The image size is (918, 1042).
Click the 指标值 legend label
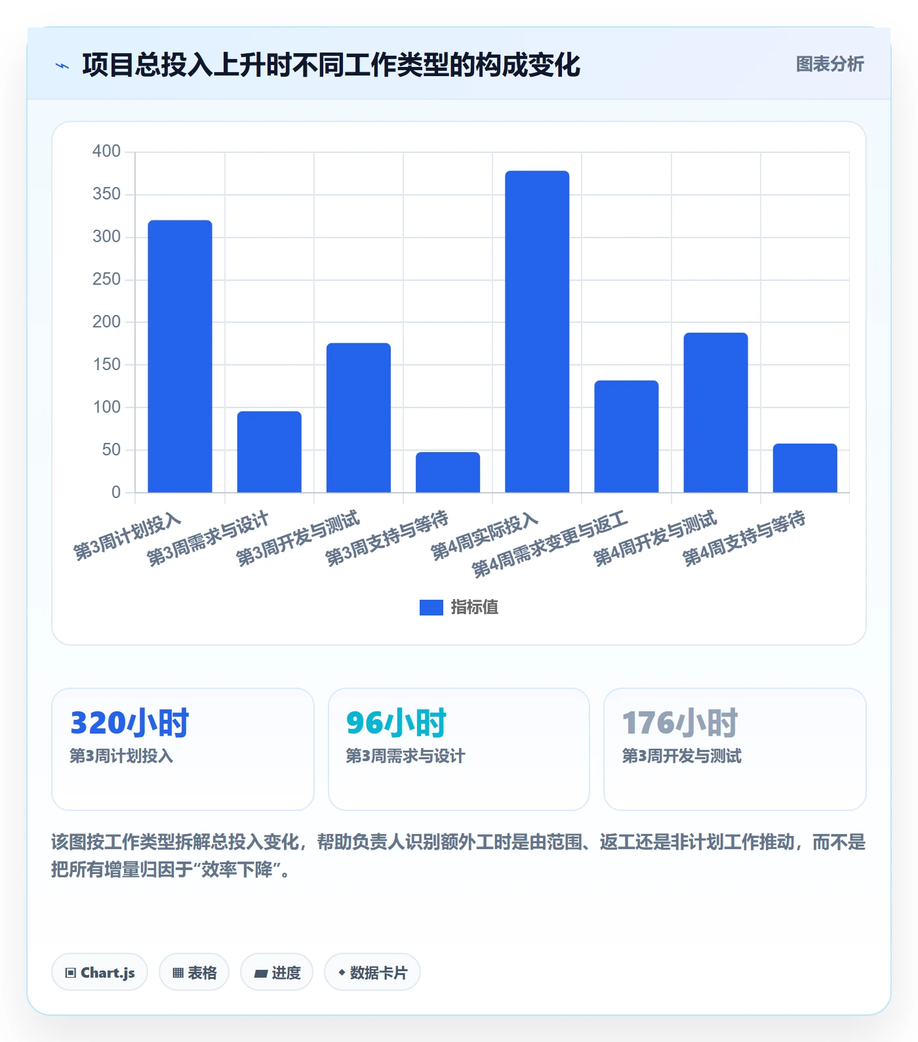tap(475, 608)
